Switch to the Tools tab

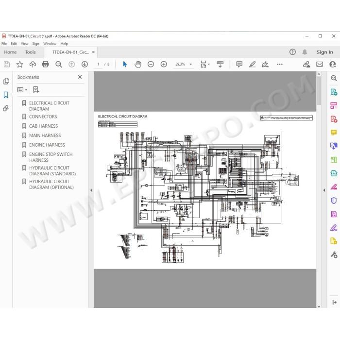click(x=30, y=52)
